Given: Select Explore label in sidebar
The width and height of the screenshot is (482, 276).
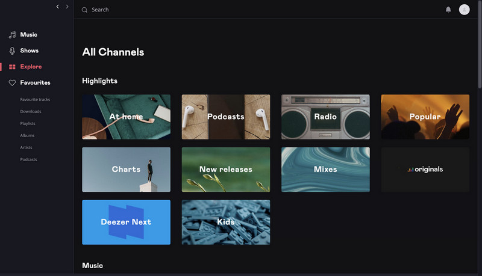Looking at the screenshot, I should 31,67.
